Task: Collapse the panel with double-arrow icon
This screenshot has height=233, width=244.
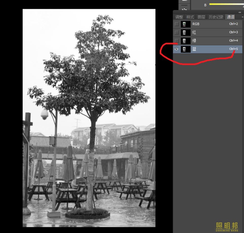Action: 240,12
